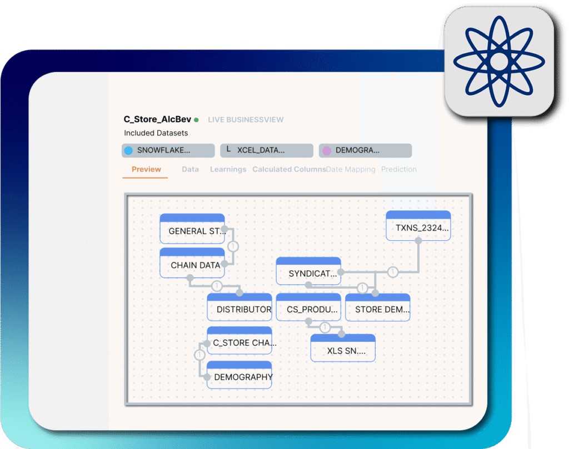Screen dimensions: 569x449
Task: Click join badge between CS_Produ and XLS SN
Action: pos(326,327)
